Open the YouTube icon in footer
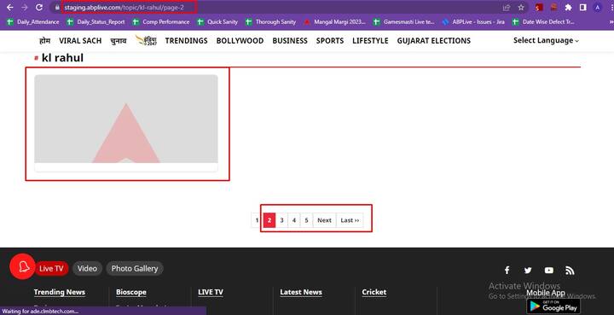 (549, 271)
